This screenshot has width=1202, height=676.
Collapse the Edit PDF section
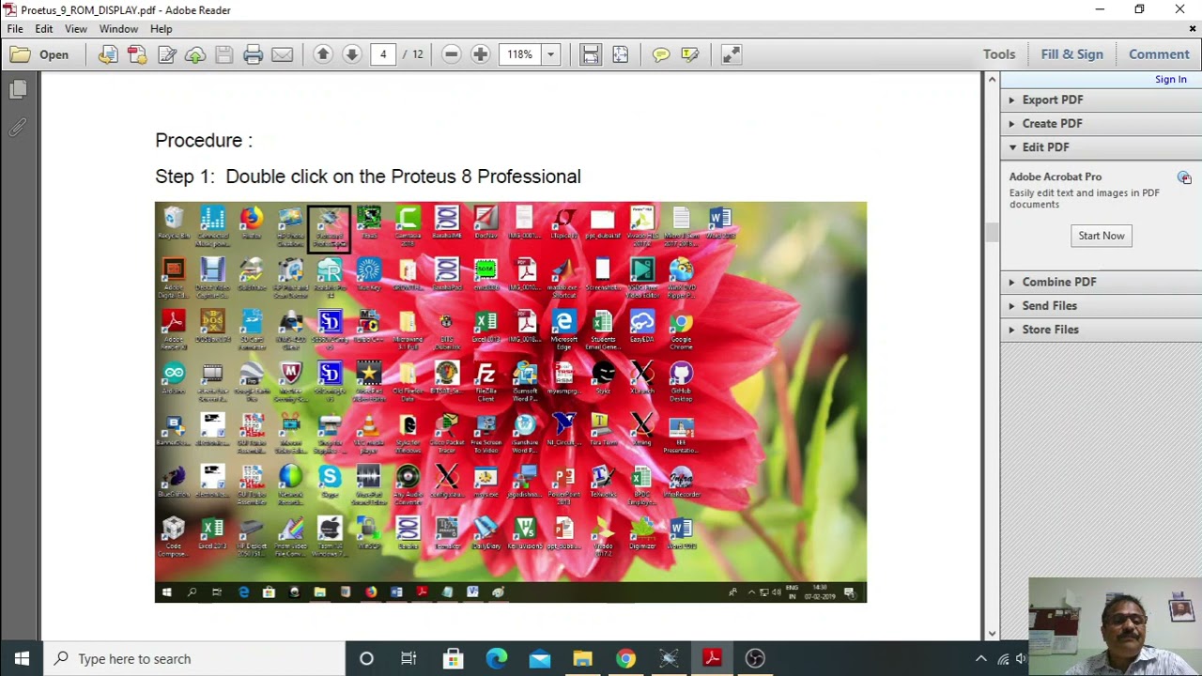1101,147
